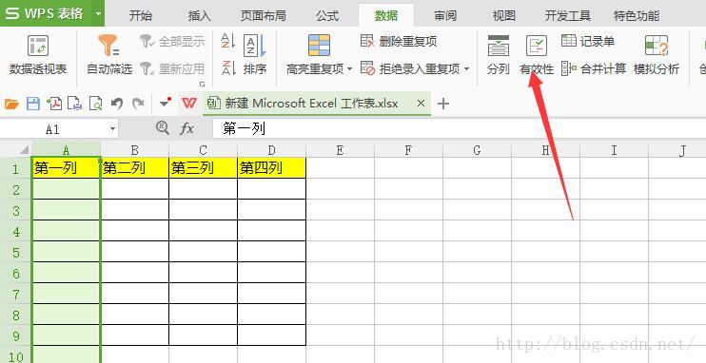The height and width of the screenshot is (363, 706).
Task: Expand the 高亮重复项 dropdown arrow
Action: [x=350, y=69]
